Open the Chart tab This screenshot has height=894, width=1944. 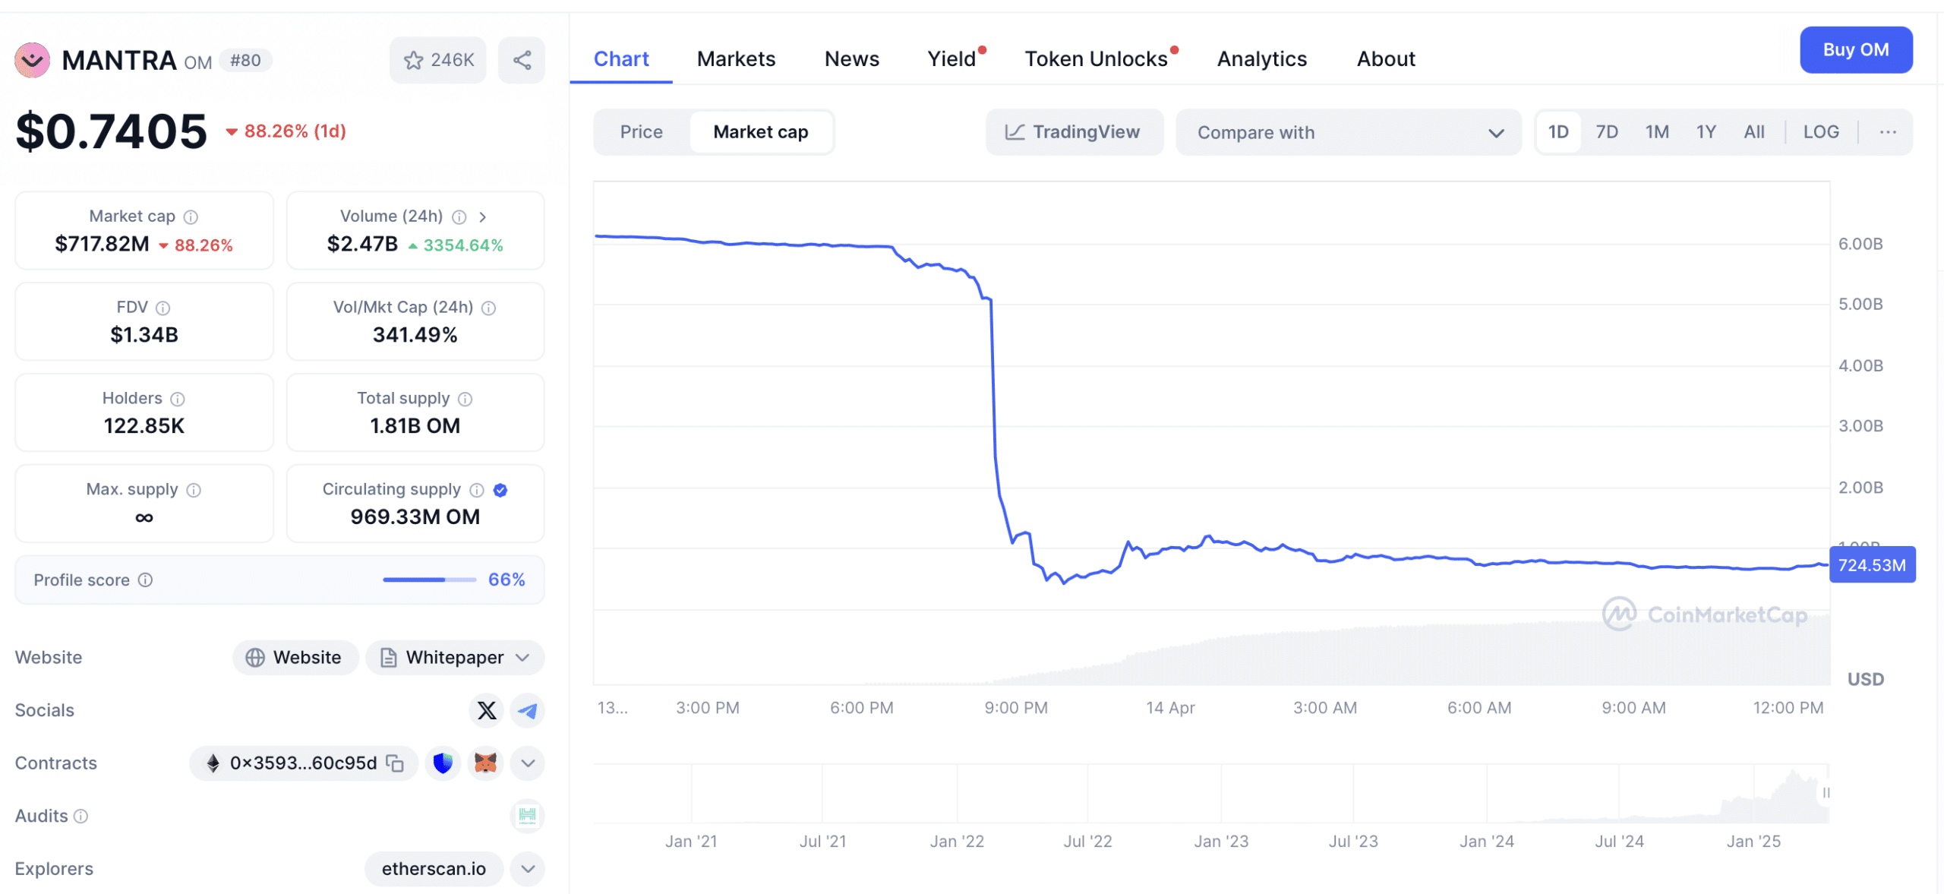coord(621,59)
